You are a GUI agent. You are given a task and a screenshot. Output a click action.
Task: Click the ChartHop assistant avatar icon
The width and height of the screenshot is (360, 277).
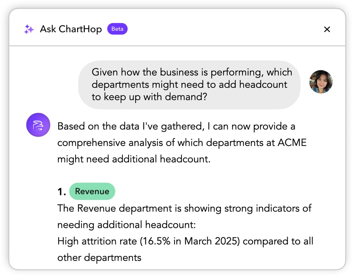click(38, 125)
